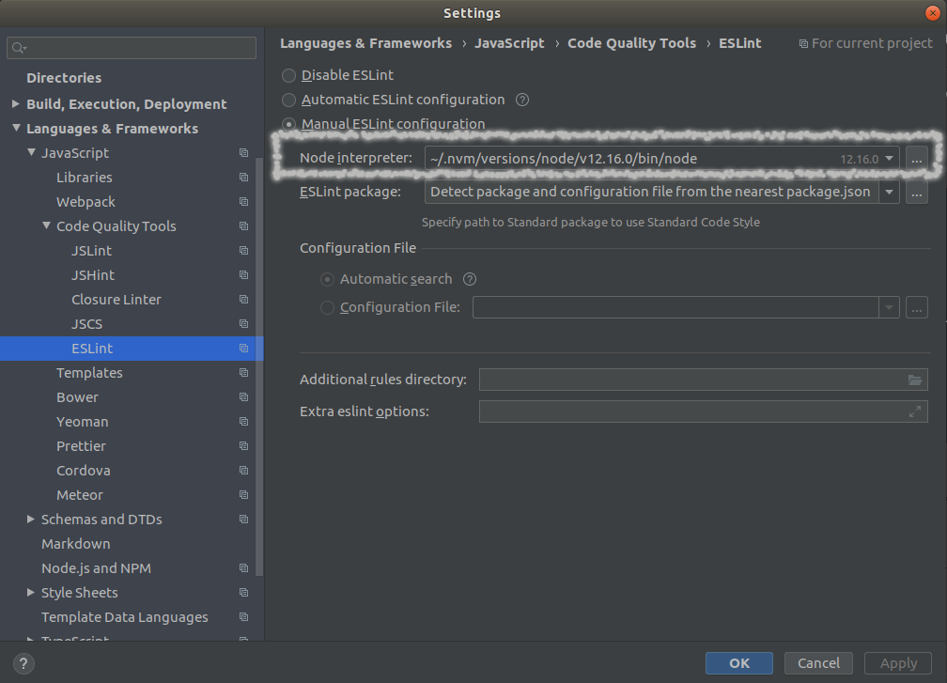The image size is (947, 683).
Task: Expand the Extra eslint options field
Action: pos(915,411)
